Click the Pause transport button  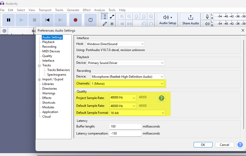[9, 20]
